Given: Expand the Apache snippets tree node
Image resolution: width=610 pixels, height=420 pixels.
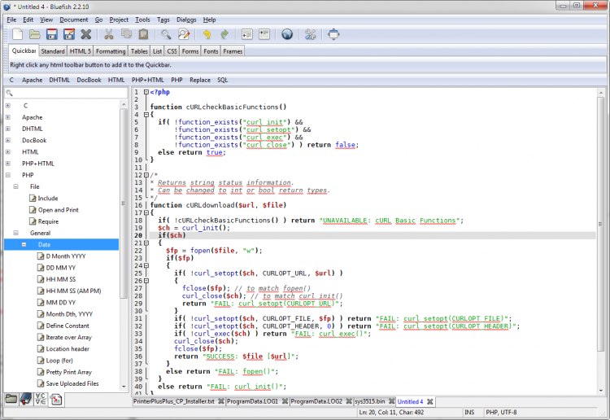Looking at the screenshot, I should [x=8, y=117].
